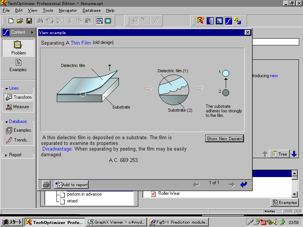This screenshot has height=227, width=303.
Task: Select Measure in Lines section
Action: (x=17, y=107)
